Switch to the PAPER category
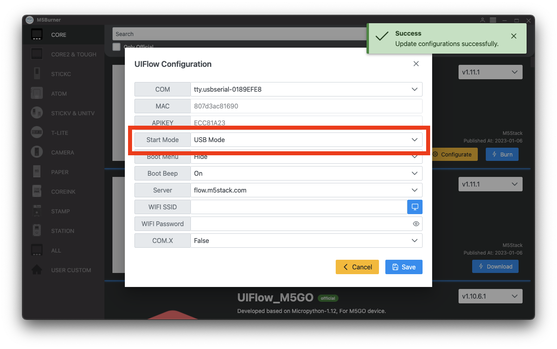This screenshot has width=557, height=349. click(x=60, y=172)
